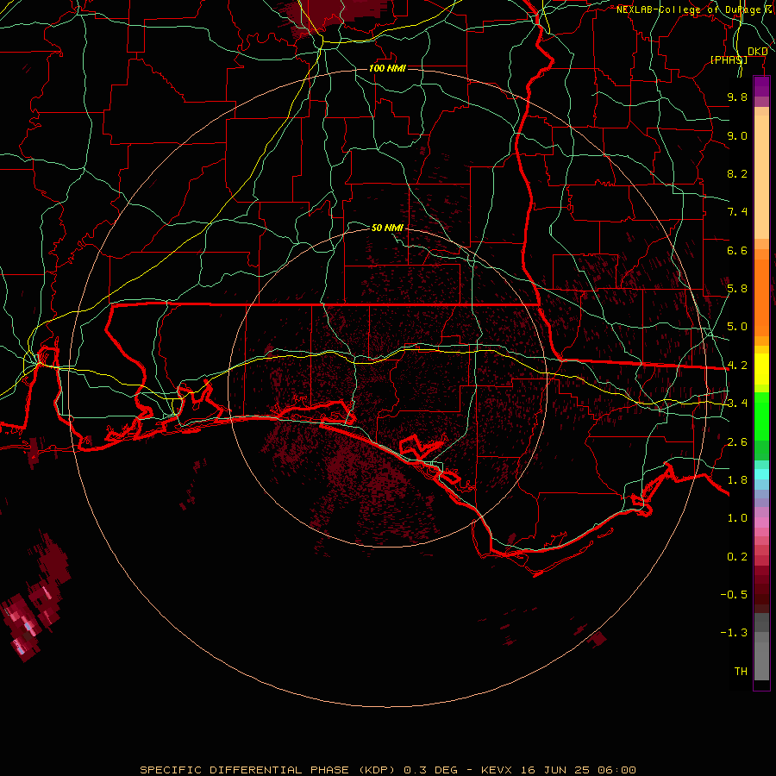
Task: Click the 1.8 value on the color scale
Action: click(x=737, y=480)
